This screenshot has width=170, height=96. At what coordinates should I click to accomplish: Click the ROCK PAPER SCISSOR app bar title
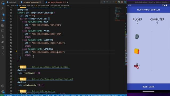click(148, 10)
